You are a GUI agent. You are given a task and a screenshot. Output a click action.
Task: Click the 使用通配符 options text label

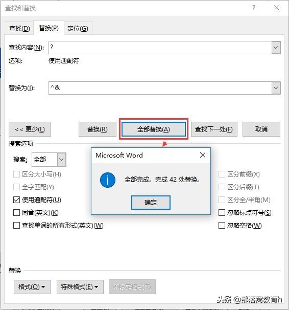click(x=64, y=61)
